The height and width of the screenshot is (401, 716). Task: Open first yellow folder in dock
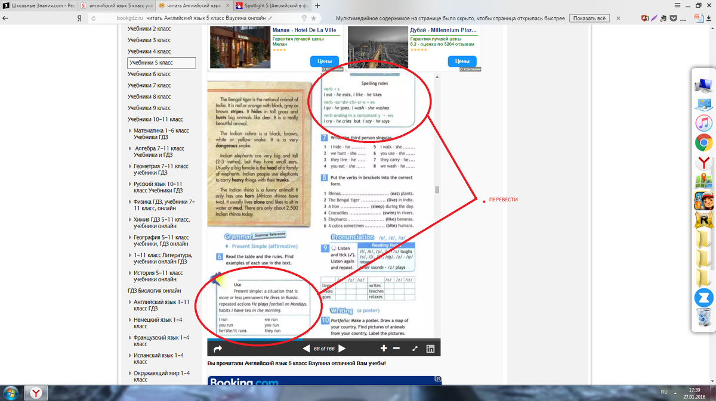click(703, 240)
